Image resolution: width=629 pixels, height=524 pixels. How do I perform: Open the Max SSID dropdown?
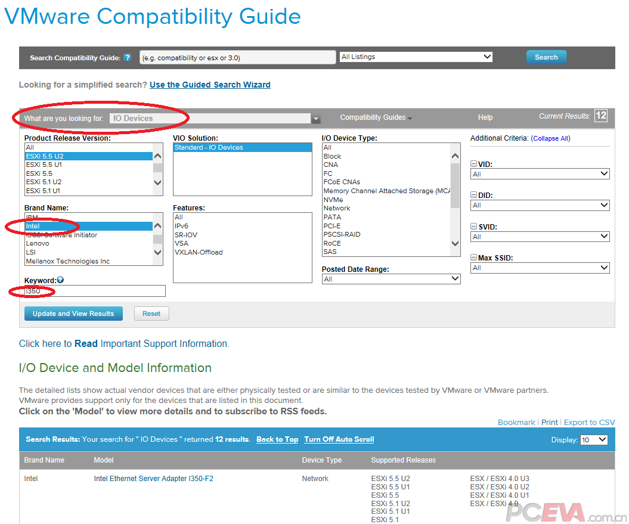point(540,268)
